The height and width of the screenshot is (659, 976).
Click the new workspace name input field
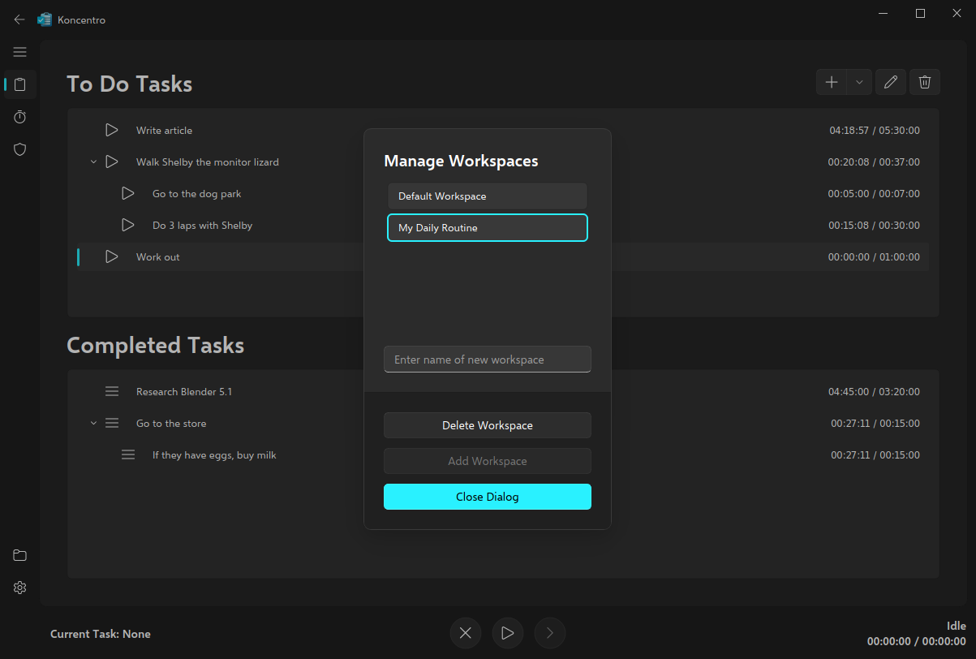point(487,360)
